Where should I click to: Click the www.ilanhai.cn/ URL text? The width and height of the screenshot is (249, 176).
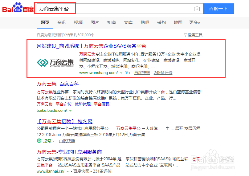(x=51, y=171)
